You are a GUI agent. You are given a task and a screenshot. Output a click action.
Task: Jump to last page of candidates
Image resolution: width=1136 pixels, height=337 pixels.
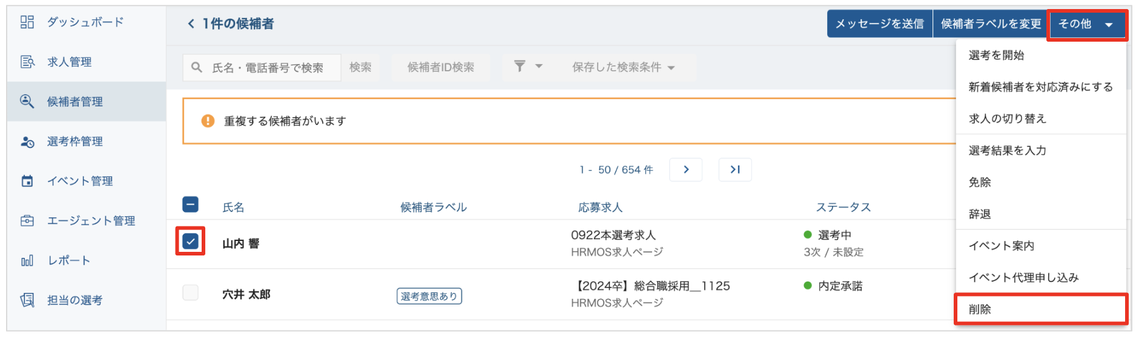coord(735,170)
